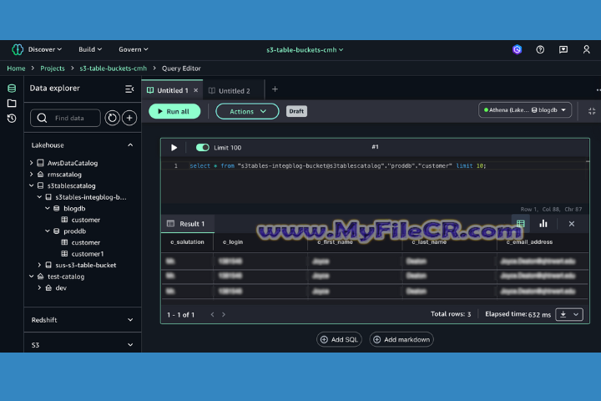Click the exit fullscreen collapse icon
601x401 pixels.
tap(592, 111)
